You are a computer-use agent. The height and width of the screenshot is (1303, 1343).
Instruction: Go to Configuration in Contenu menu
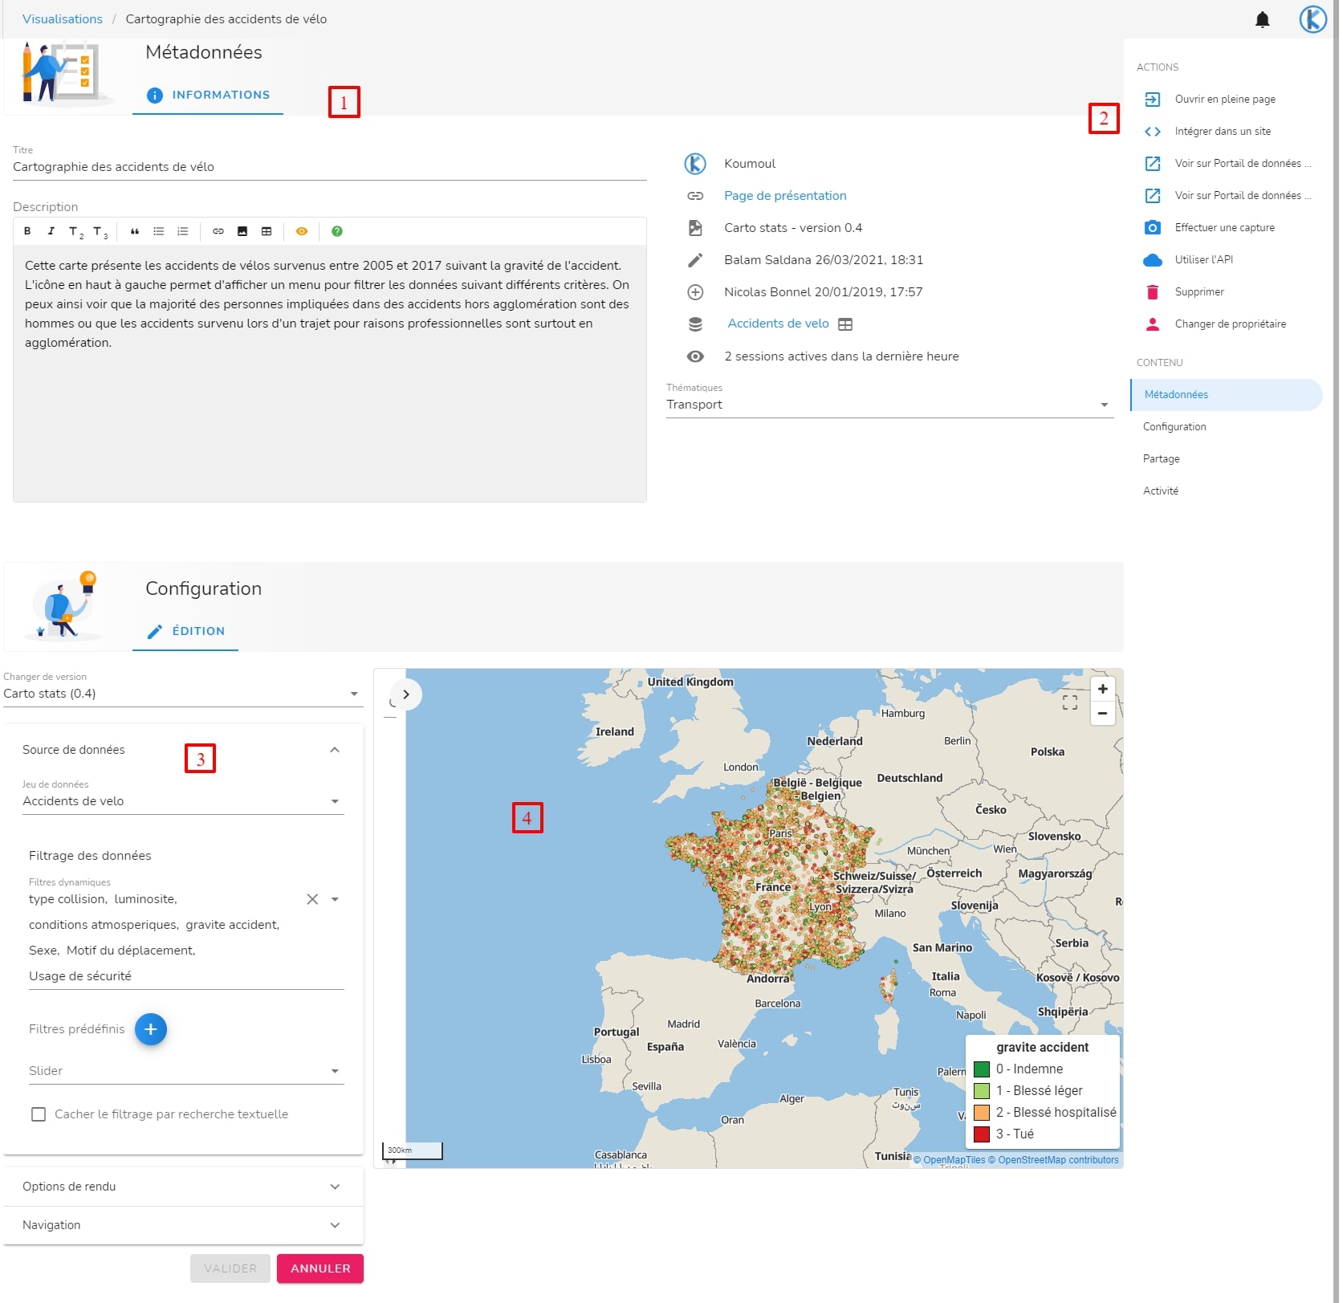pyautogui.click(x=1174, y=427)
